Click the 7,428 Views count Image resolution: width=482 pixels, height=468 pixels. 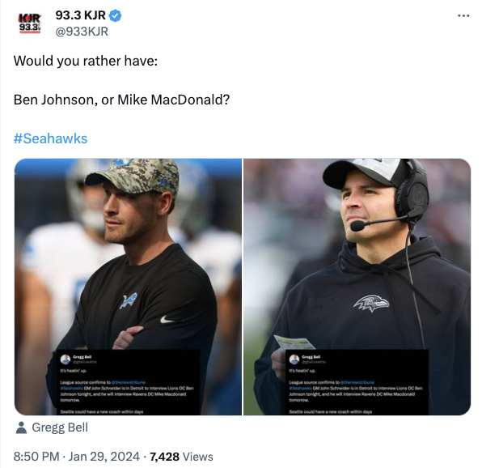181,457
